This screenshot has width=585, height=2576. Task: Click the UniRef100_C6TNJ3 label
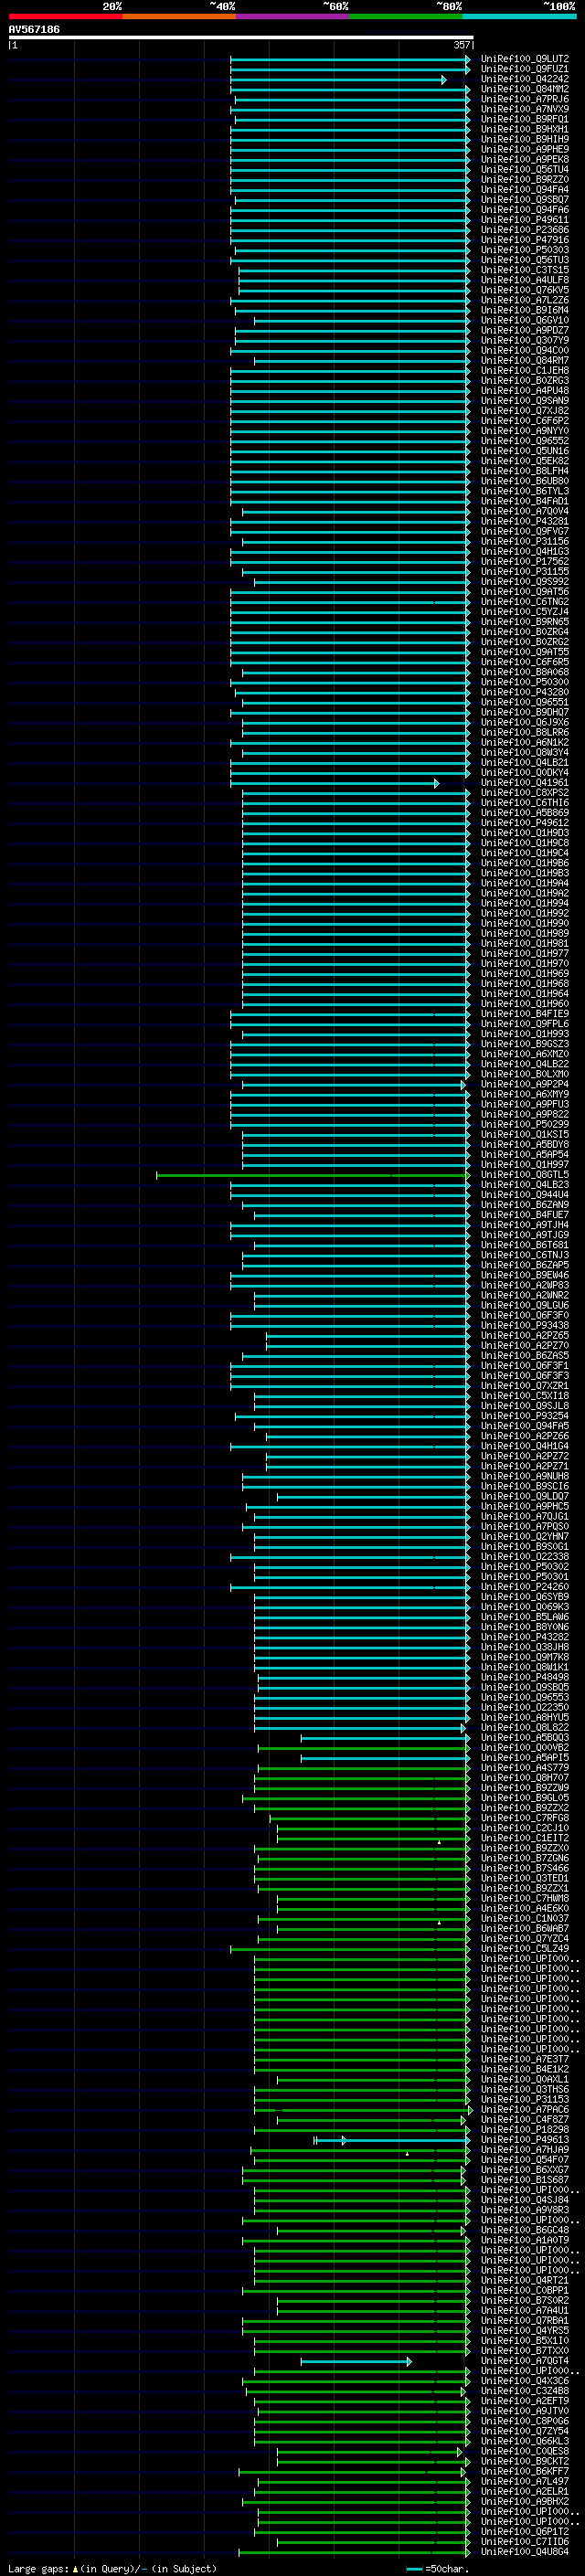click(525, 1255)
